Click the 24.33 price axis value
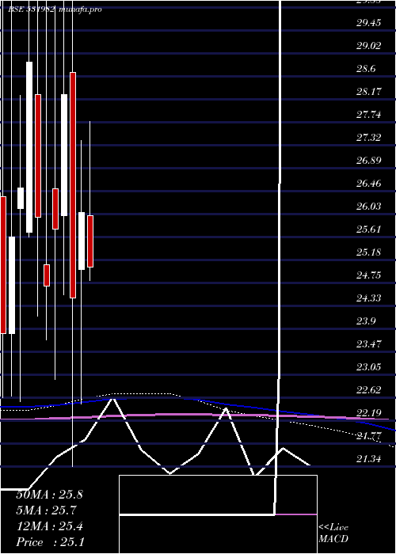The width and height of the screenshot is (396, 554). (x=369, y=298)
